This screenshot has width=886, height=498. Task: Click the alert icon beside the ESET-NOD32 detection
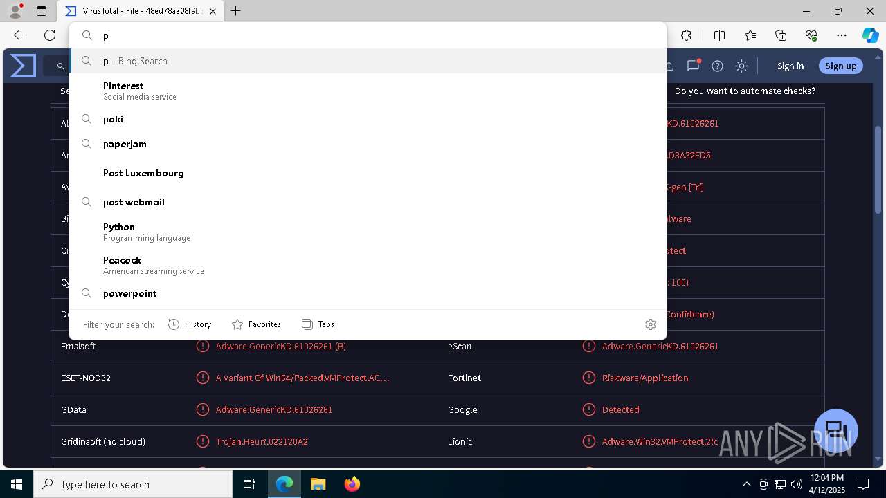(203, 378)
